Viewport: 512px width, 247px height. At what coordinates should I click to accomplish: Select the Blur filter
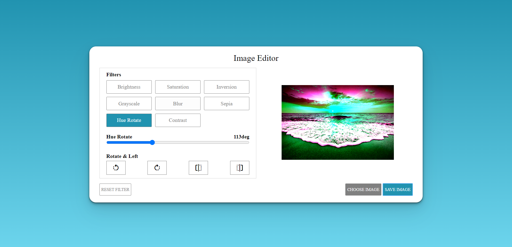tap(178, 103)
